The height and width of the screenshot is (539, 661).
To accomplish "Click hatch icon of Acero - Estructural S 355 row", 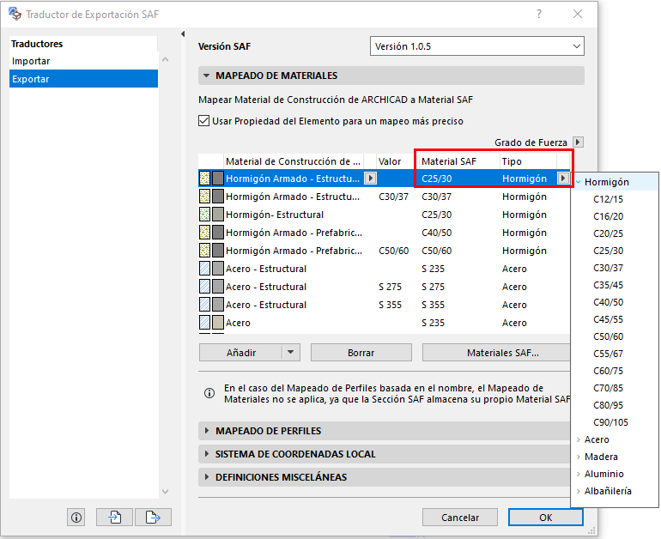I will click(x=204, y=305).
